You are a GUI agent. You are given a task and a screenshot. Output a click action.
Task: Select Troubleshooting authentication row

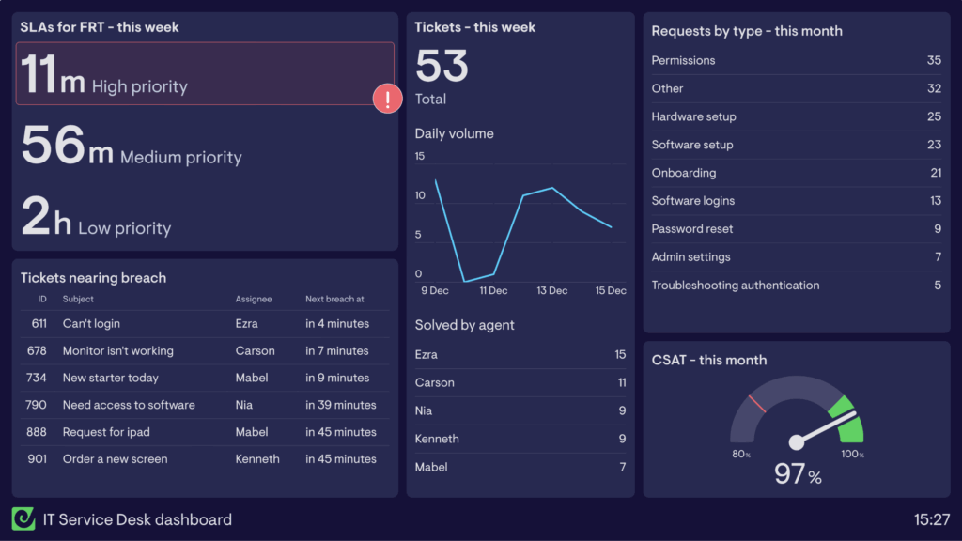796,286
